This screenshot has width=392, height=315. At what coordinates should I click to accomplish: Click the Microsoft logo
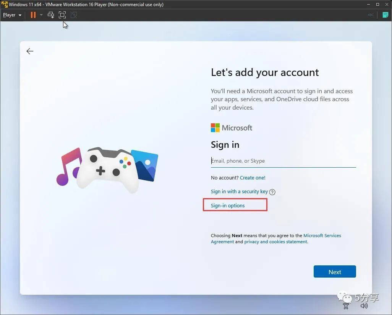(x=232, y=128)
